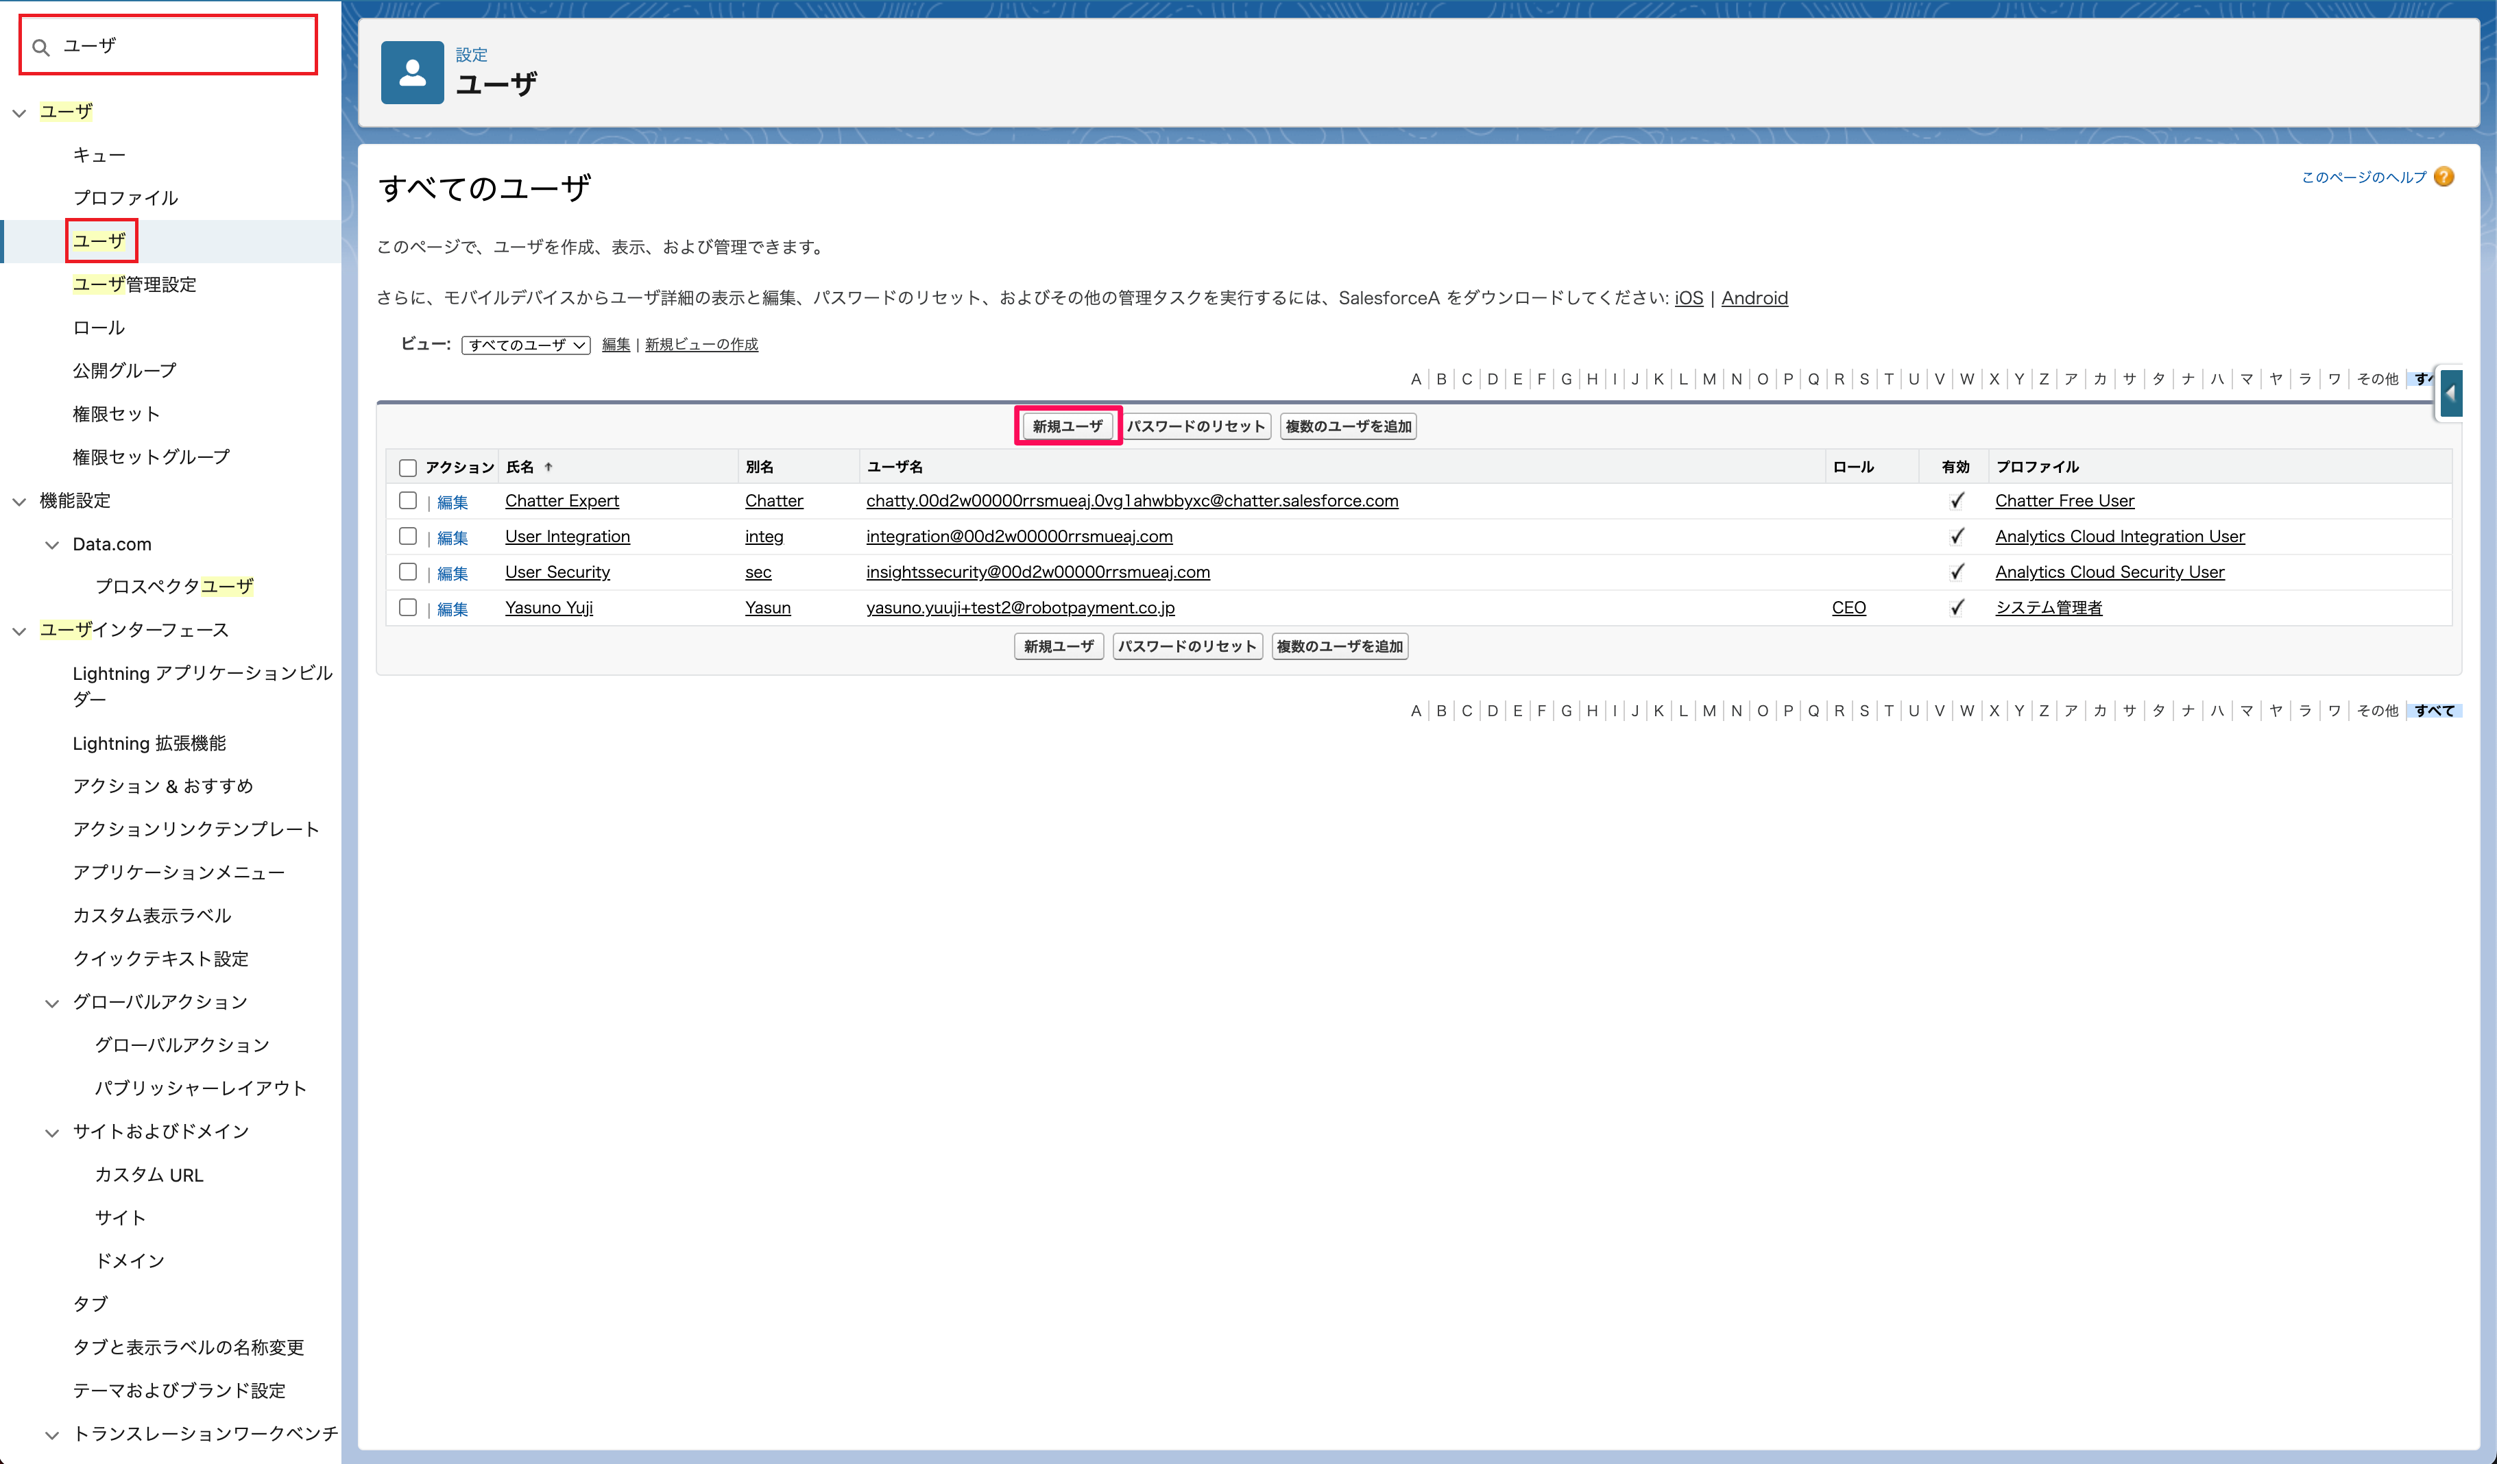2497x1464 pixels.
Task: Sort by the ユーザ名 column header
Action: pos(894,467)
